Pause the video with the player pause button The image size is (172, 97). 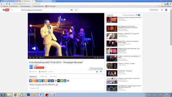coord(30,58)
